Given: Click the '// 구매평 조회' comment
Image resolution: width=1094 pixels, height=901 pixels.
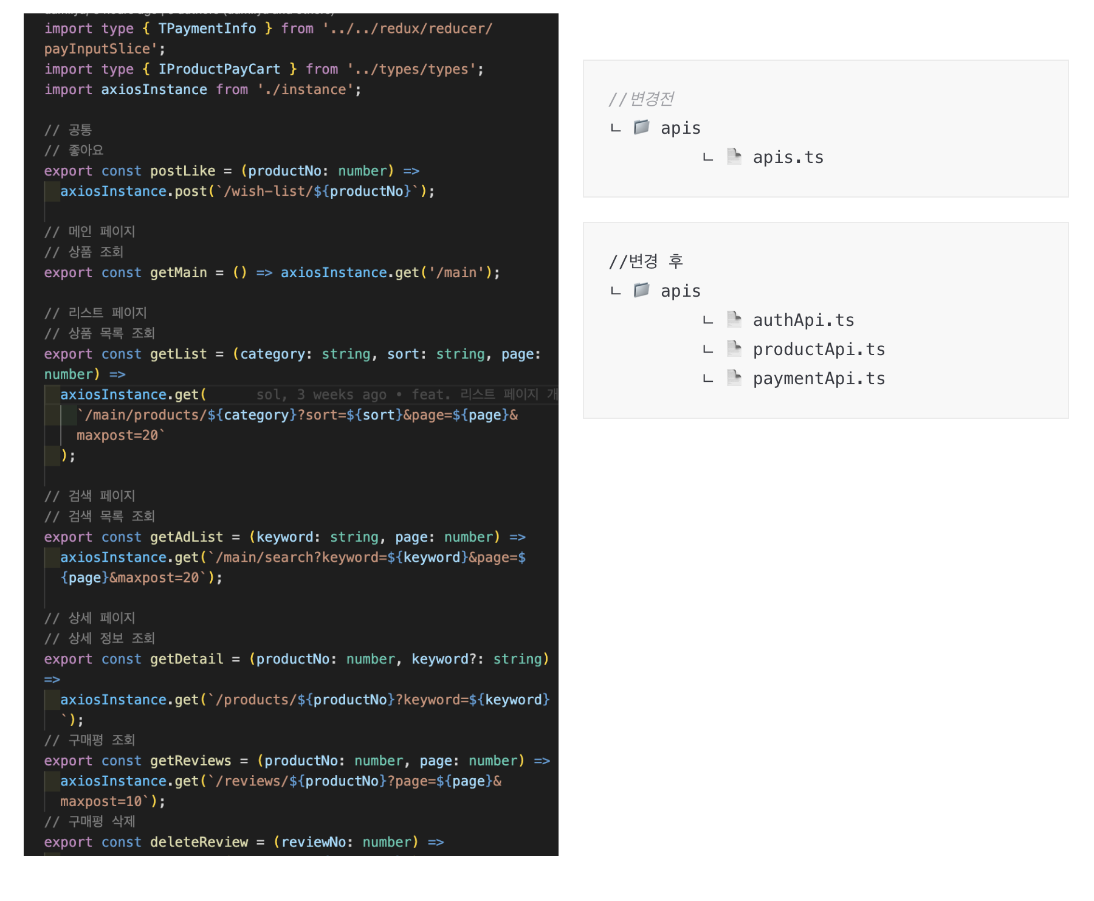Looking at the screenshot, I should point(90,740).
